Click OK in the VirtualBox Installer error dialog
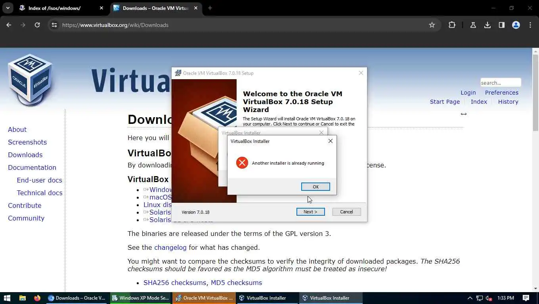This screenshot has width=539, height=304. (315, 187)
